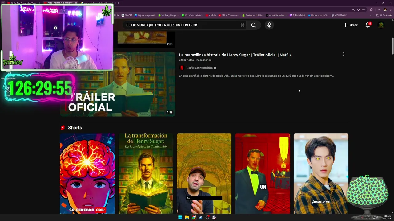The width and height of the screenshot is (394, 221).
Task: Click the zoom magnifier in address bar
Action: 353,10
